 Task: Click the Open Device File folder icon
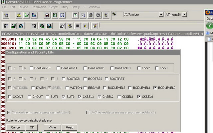[x=19, y=15]
